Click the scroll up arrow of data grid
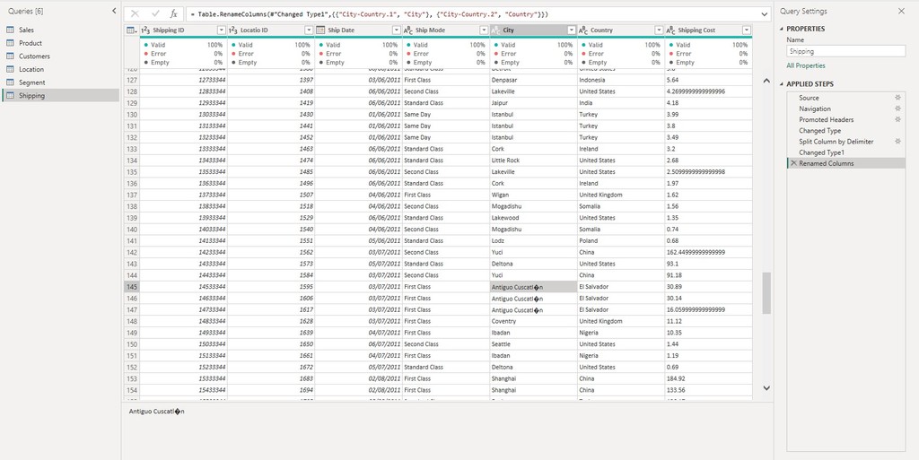 coord(766,81)
